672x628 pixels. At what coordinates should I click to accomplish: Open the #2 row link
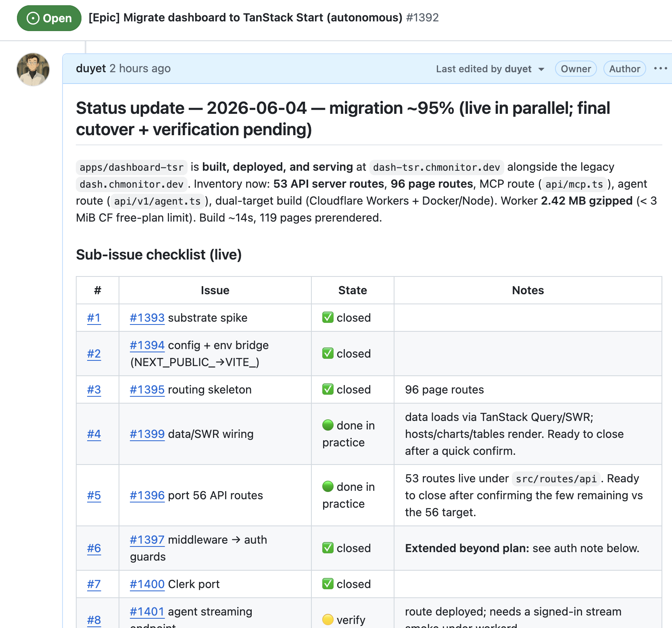click(x=94, y=354)
